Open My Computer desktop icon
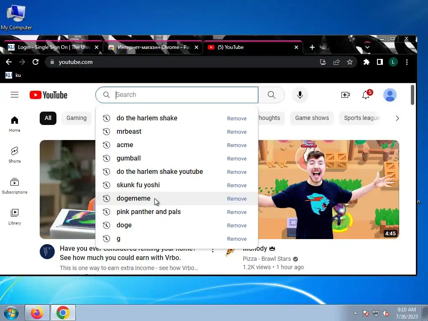 tap(16, 17)
